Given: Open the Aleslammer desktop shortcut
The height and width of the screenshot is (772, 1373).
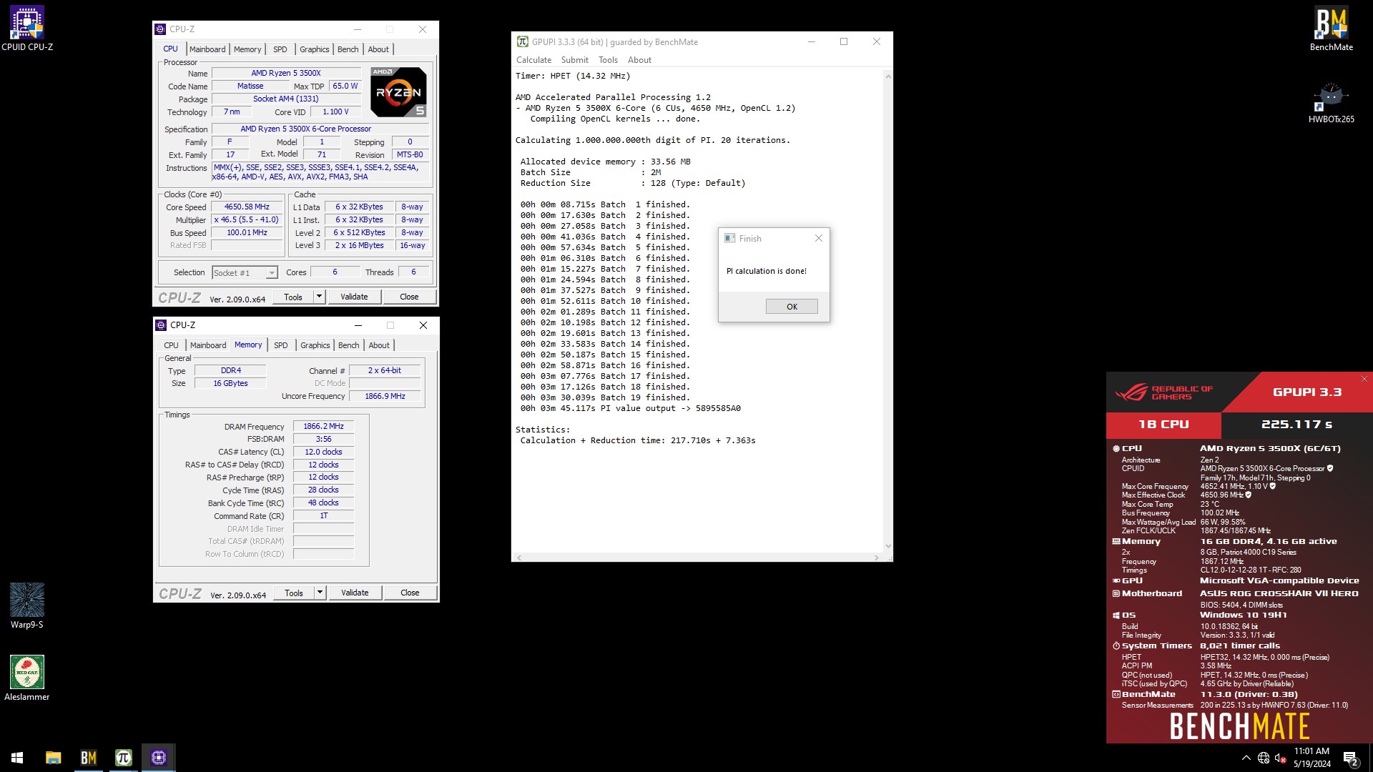Looking at the screenshot, I should coord(27,678).
